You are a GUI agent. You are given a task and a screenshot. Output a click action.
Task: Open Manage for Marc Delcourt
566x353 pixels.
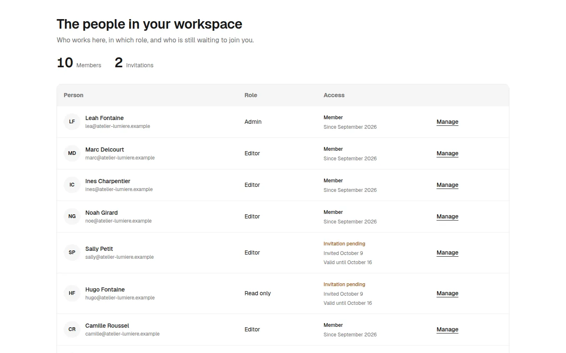point(447,153)
